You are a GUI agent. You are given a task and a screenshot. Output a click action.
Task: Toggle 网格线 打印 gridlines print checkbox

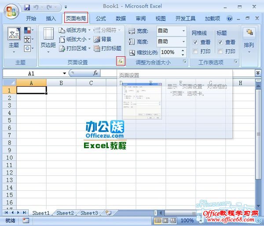195,51
